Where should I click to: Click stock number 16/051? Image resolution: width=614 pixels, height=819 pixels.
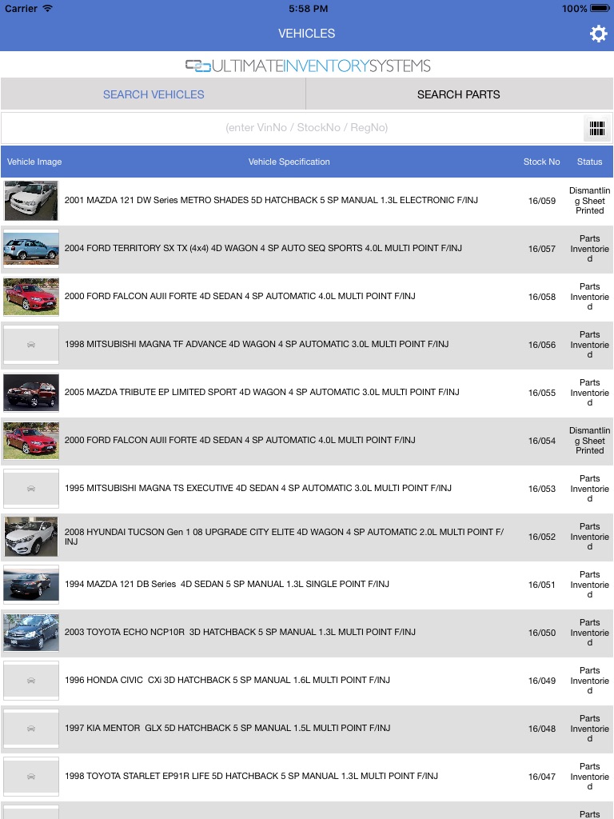[x=542, y=585]
